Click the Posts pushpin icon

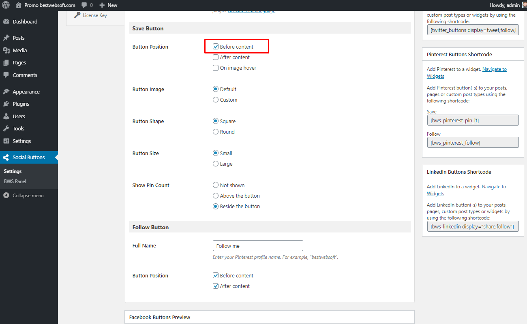pos(6,38)
